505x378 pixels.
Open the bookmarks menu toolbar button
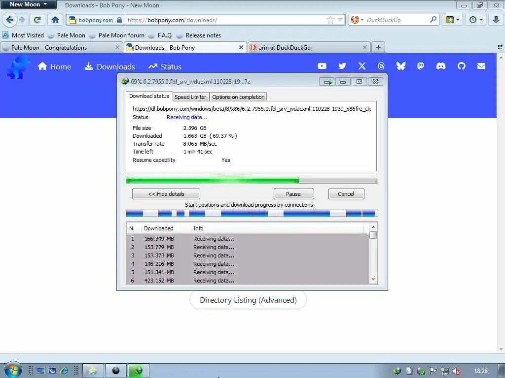click(453, 20)
